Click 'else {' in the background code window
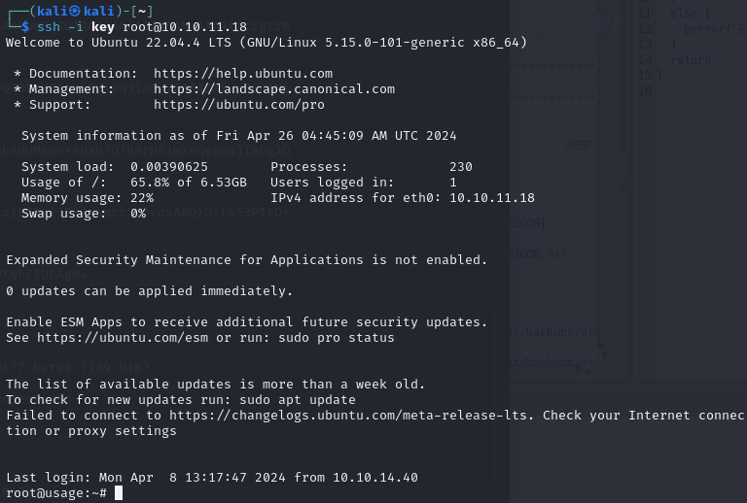The height and width of the screenshot is (503, 747). 690,14
